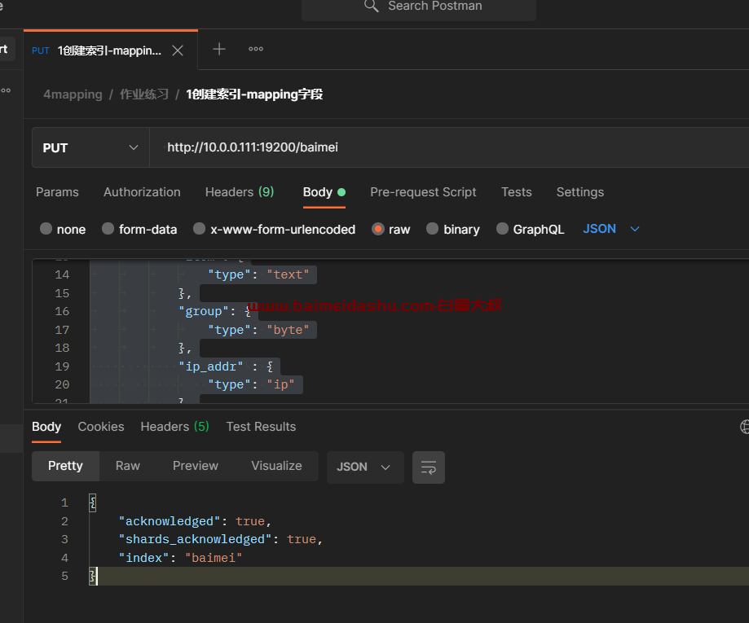
Task: Click the "byte" value on line 17
Action: [x=288, y=330]
